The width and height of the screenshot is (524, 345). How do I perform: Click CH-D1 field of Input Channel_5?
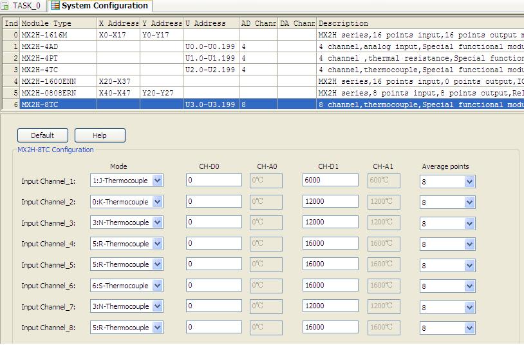(x=330, y=264)
